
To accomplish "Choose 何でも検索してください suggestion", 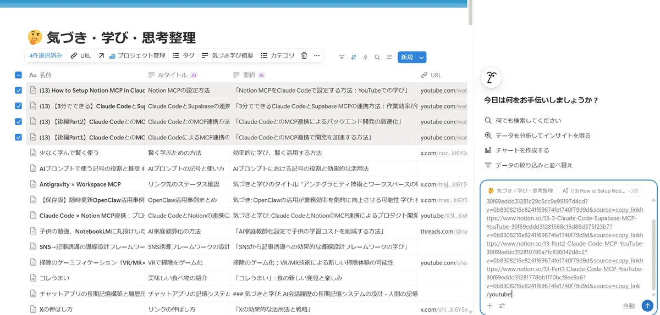I will [x=523, y=121].
